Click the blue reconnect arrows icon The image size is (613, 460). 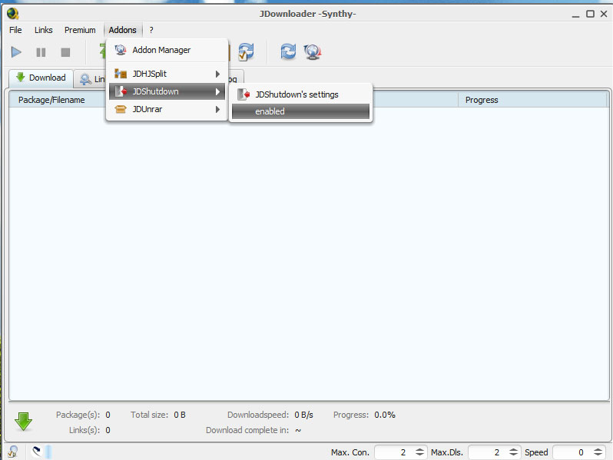pyautogui.click(x=288, y=52)
